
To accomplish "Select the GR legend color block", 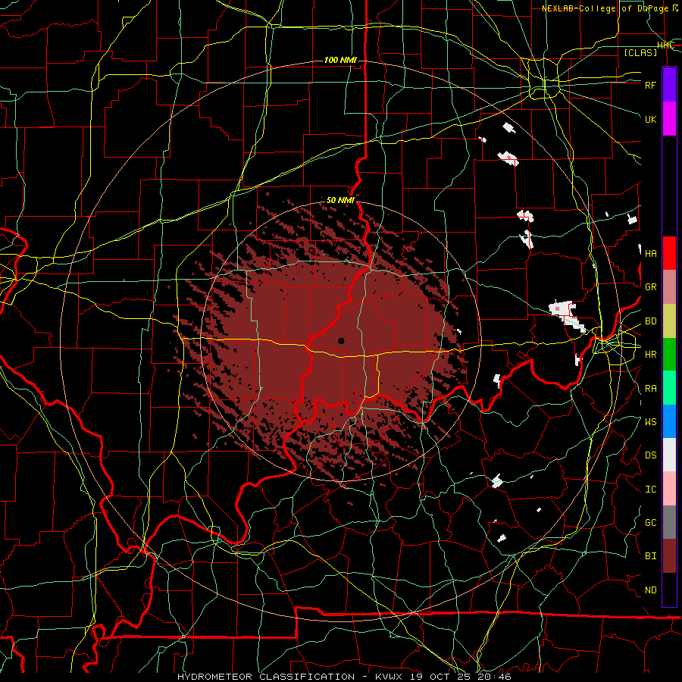I will click(x=669, y=287).
